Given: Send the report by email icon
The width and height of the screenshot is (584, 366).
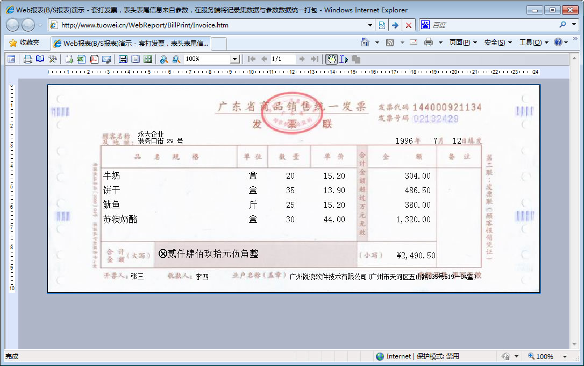Looking at the screenshot, I should (x=106, y=59).
